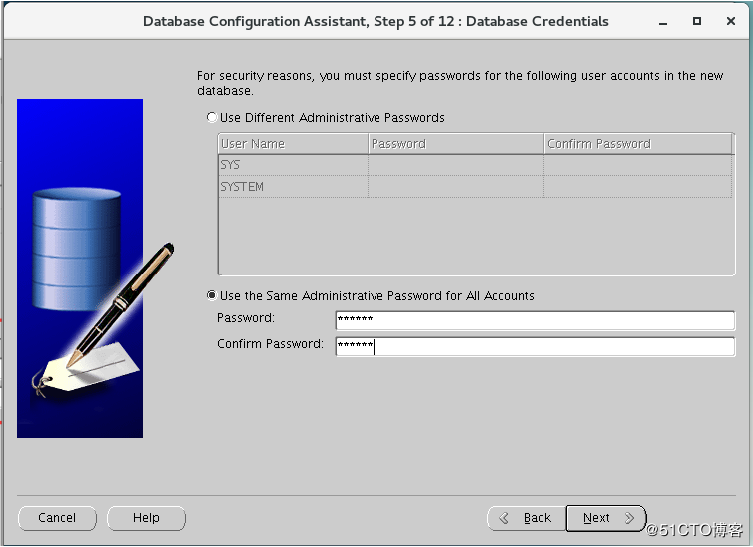Go Back to previous step
The width and height of the screenshot is (753, 547).
click(x=527, y=518)
